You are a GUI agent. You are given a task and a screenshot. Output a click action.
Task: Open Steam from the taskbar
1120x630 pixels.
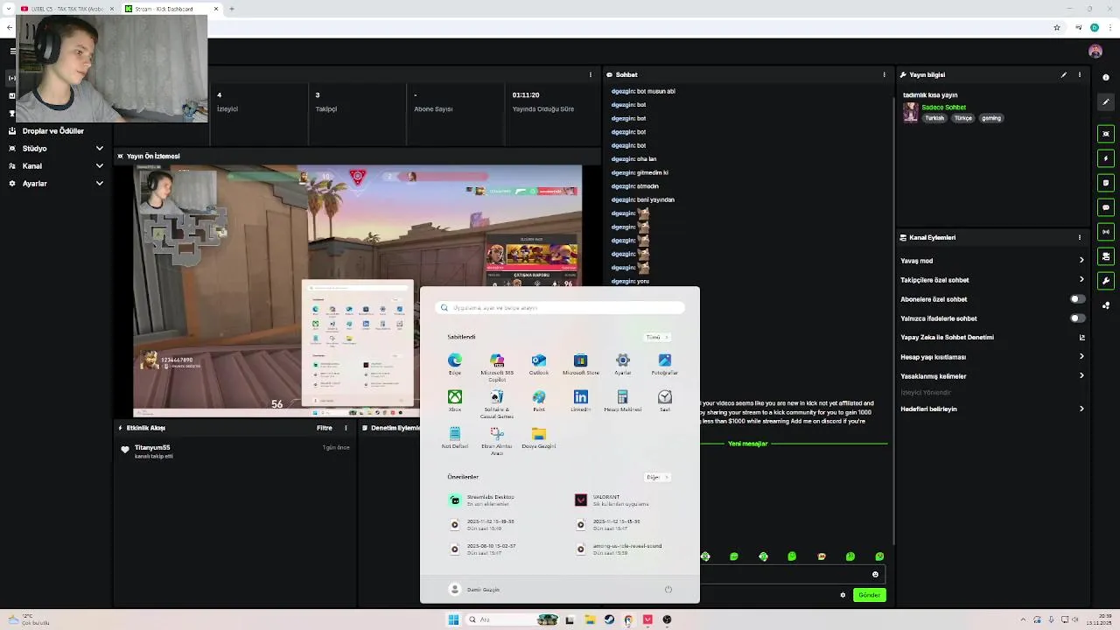point(609,619)
